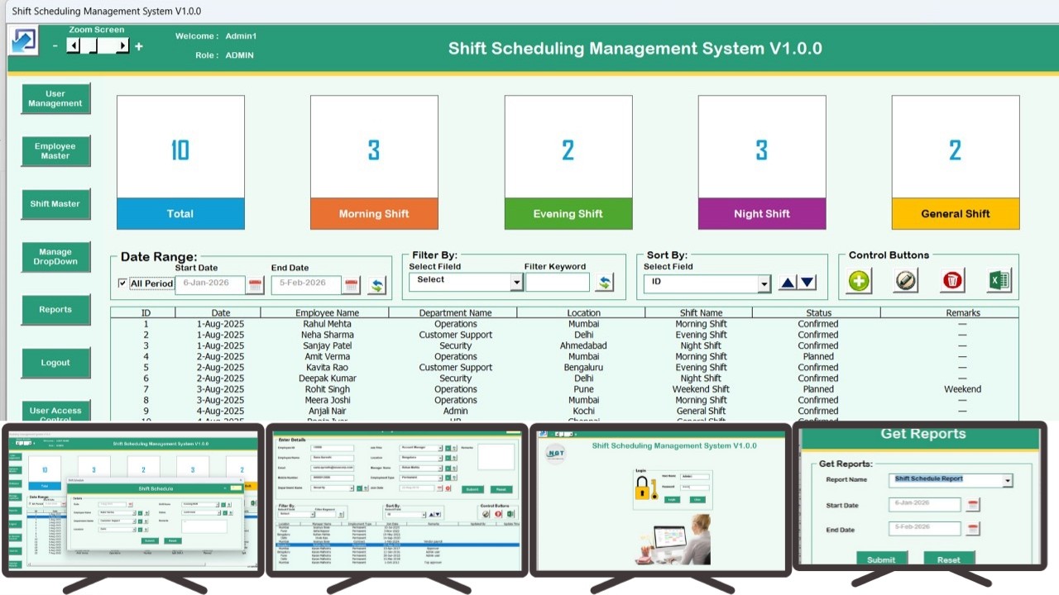This screenshot has height=595, width=1059.
Task: Click the green Evening Shift card label
Action: (x=568, y=213)
